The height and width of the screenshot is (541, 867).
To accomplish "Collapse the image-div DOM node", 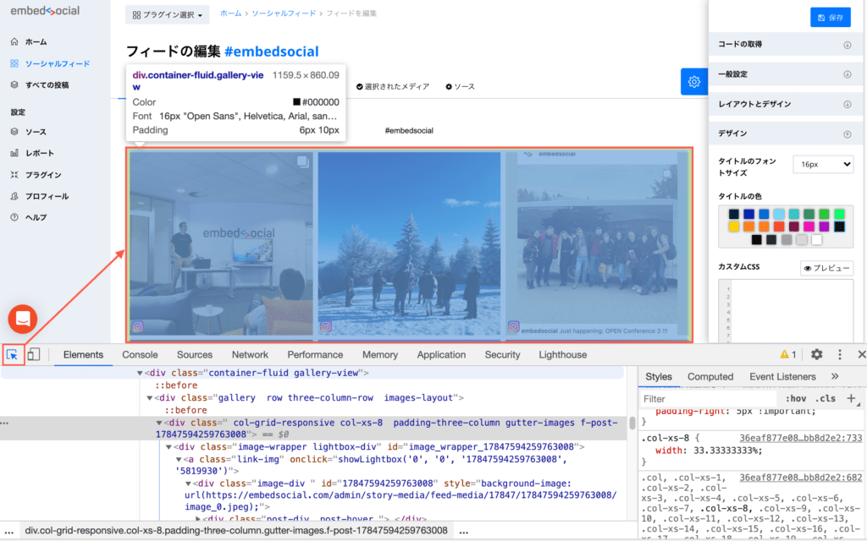I will click(x=188, y=483).
